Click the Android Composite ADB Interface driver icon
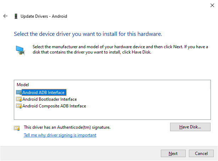The height and width of the screenshot is (161, 218). coord(19,106)
